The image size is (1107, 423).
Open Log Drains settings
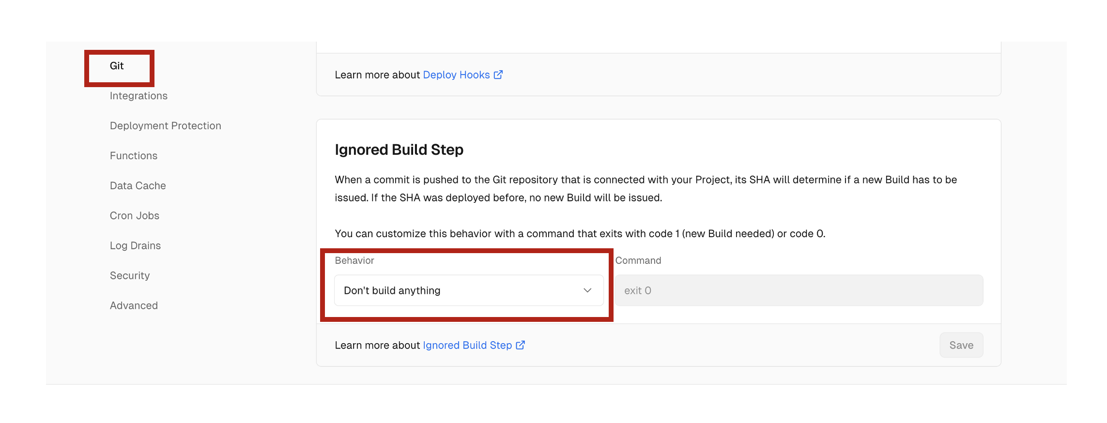pos(135,246)
